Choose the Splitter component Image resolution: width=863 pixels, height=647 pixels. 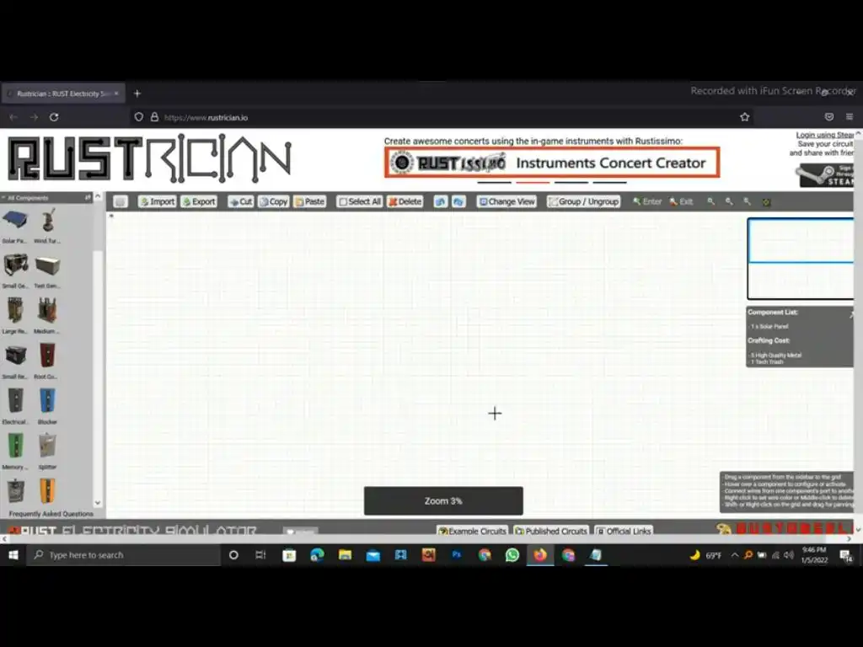coord(47,446)
